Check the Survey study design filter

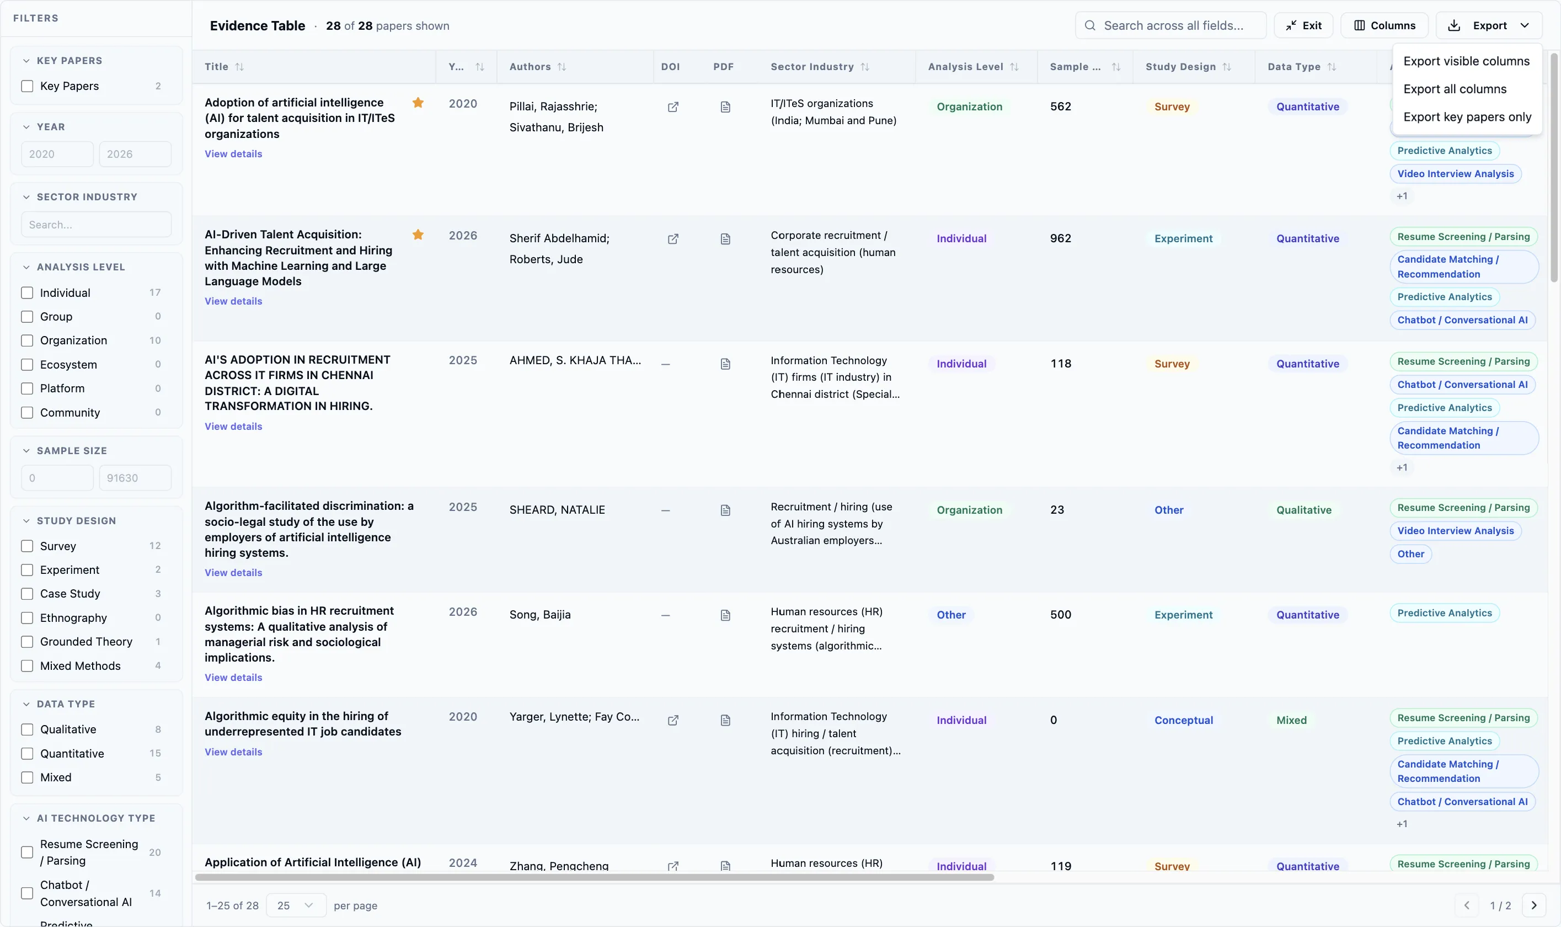27,546
